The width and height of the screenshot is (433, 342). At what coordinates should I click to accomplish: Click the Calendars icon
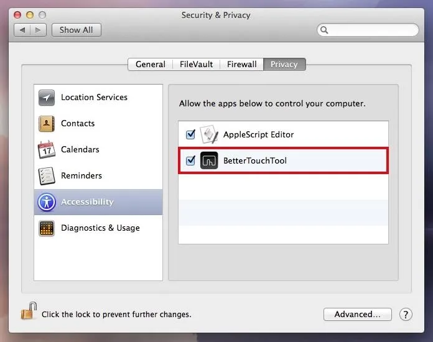pos(47,150)
